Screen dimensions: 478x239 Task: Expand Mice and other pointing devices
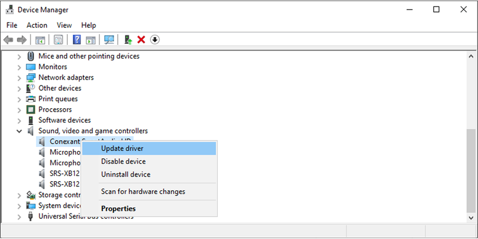(x=19, y=57)
